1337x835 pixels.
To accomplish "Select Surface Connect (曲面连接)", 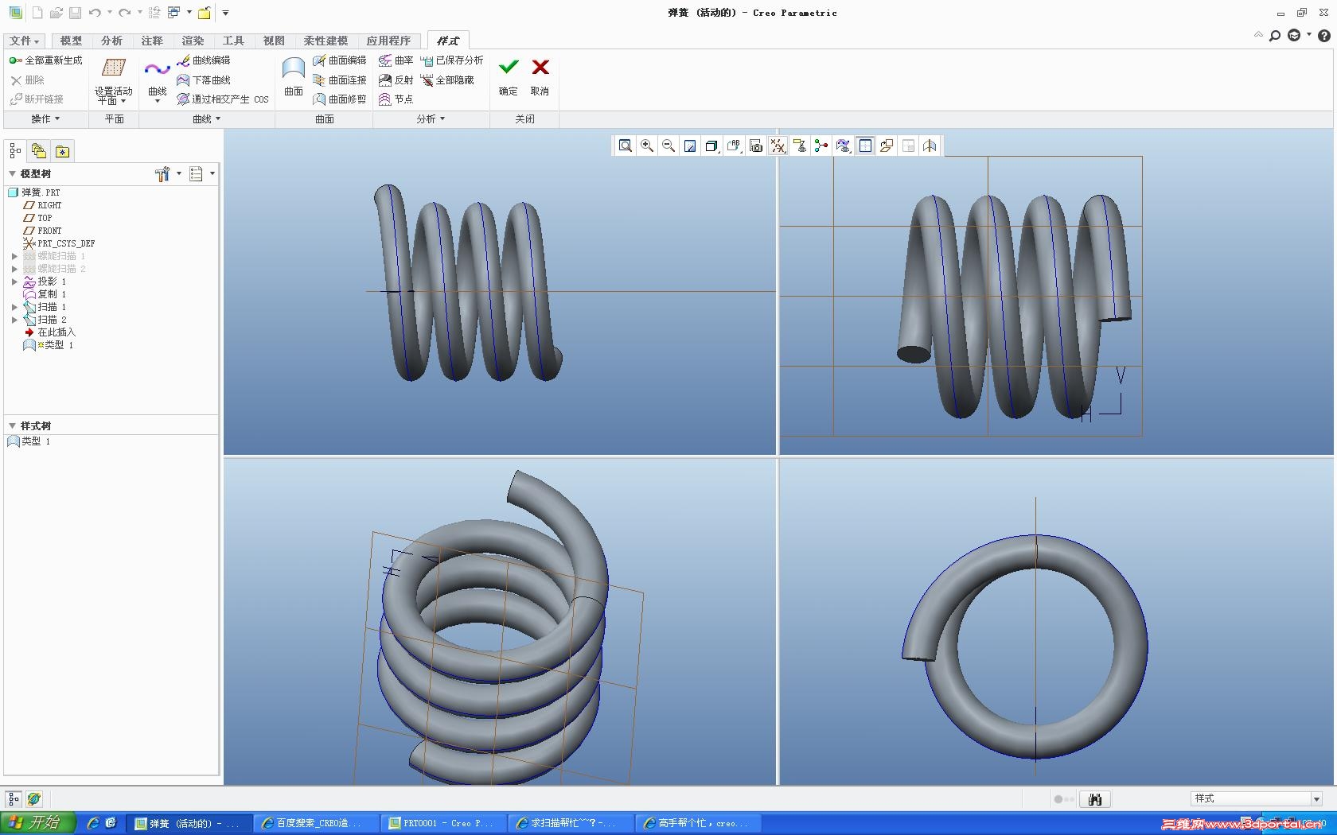I will pyautogui.click(x=340, y=80).
